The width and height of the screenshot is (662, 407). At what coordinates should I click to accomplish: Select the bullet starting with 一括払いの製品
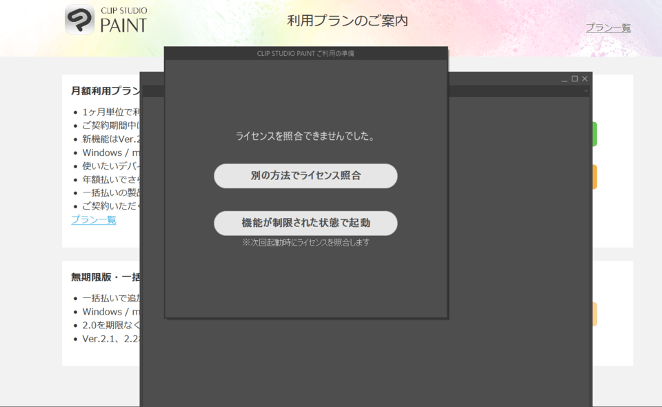(x=111, y=192)
